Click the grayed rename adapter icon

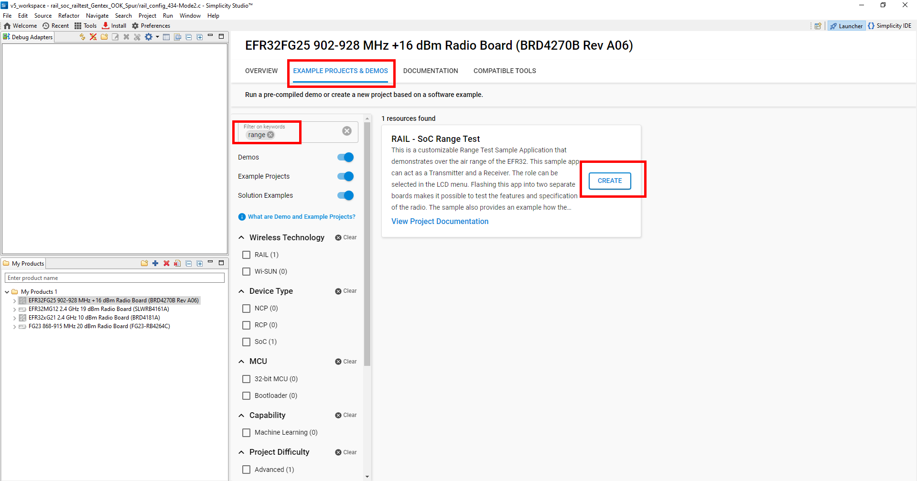click(x=115, y=37)
